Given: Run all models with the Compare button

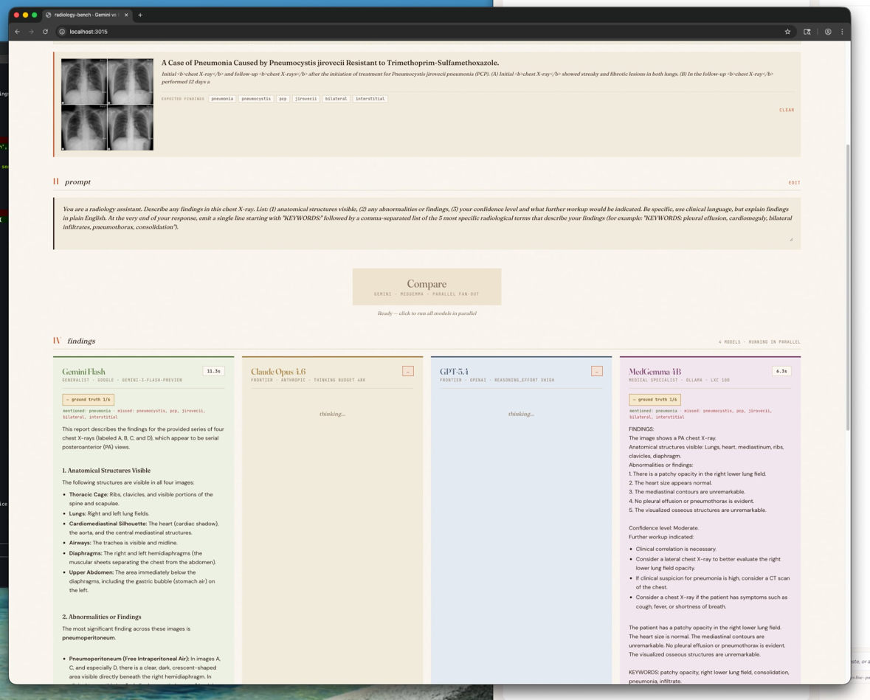Looking at the screenshot, I should pos(427,286).
